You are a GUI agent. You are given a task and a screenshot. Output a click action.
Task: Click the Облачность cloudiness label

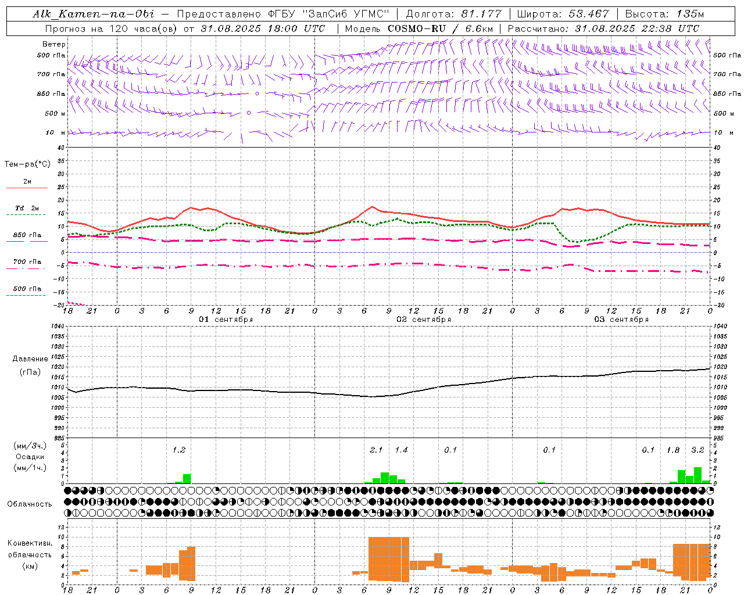(x=30, y=504)
